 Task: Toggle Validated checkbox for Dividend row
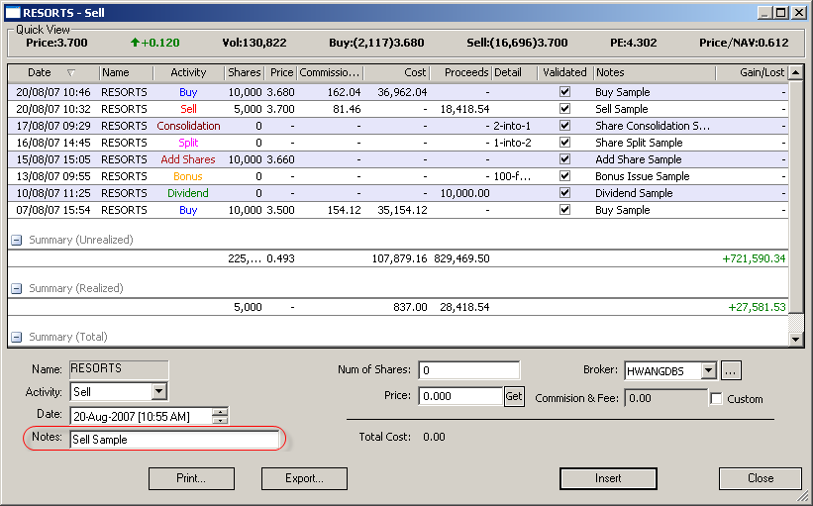[564, 193]
